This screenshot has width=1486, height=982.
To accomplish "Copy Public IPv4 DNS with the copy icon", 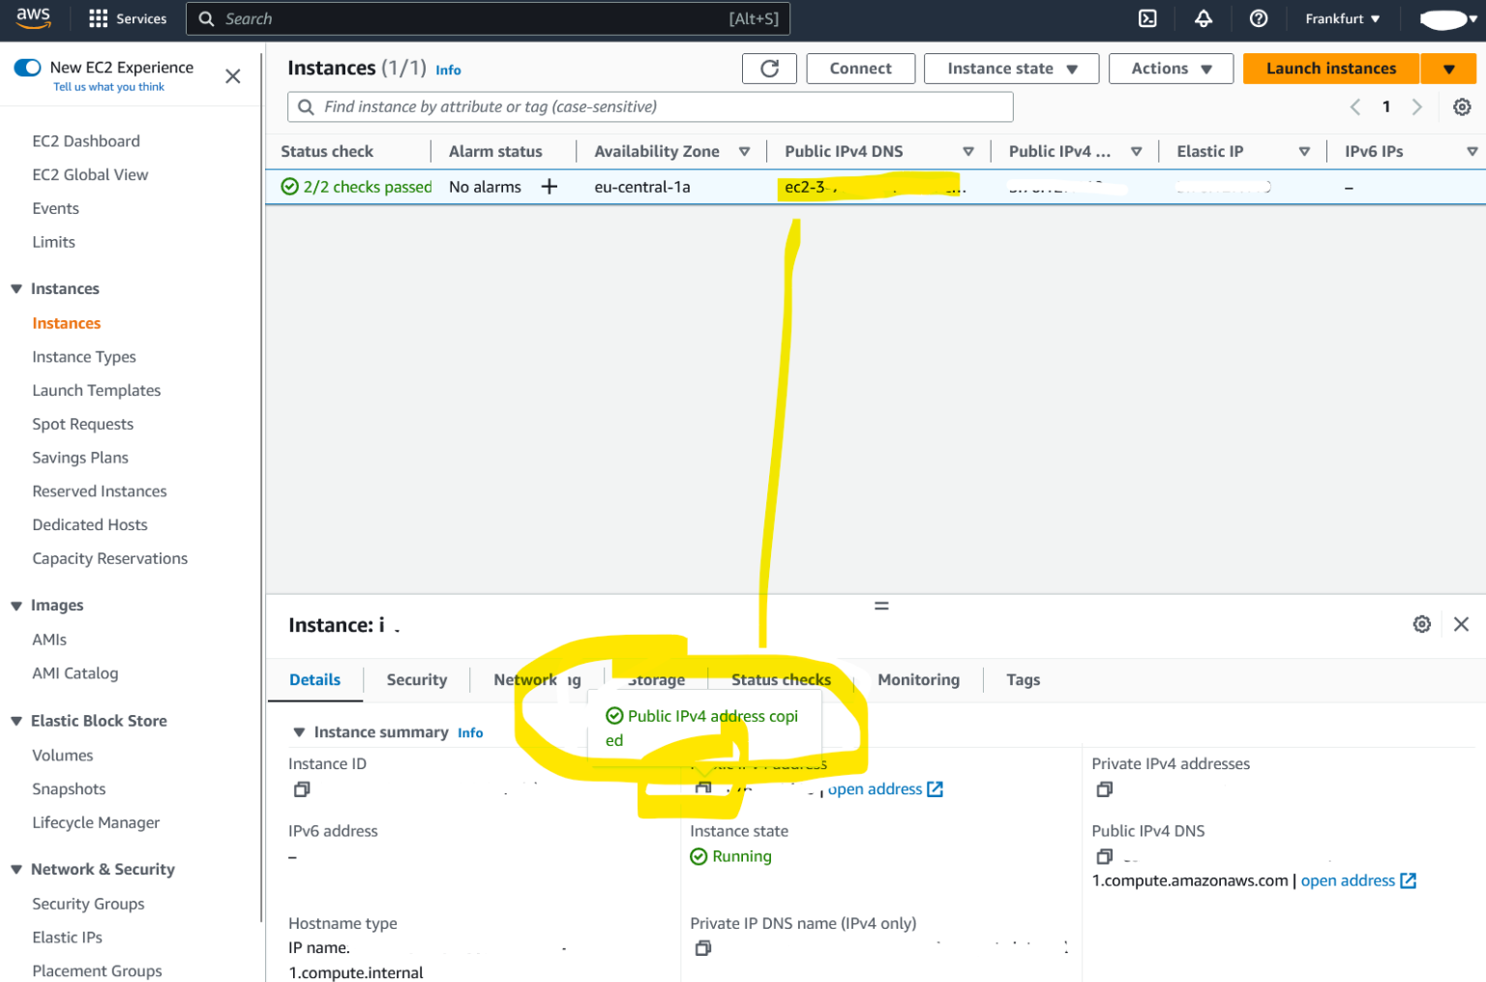I will pos(1104,856).
